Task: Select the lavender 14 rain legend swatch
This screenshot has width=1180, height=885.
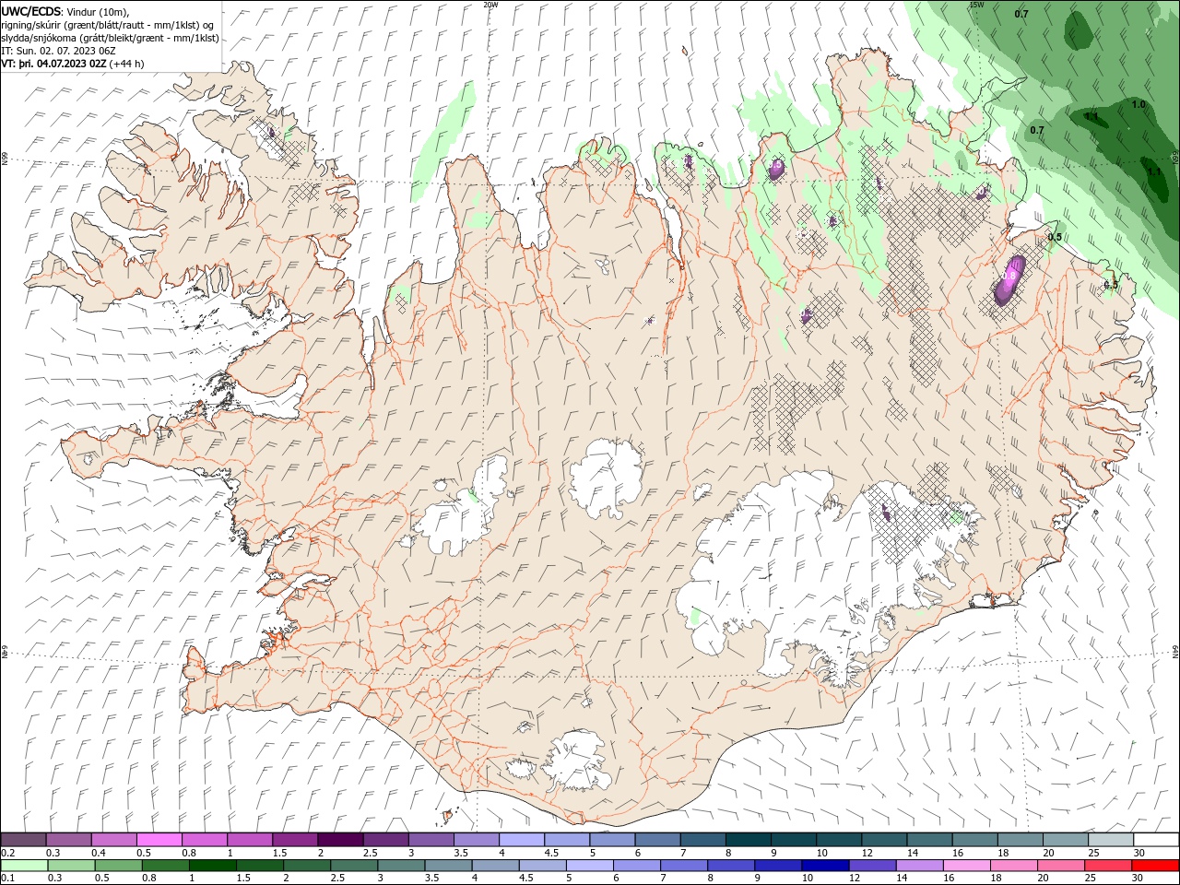Action: click(x=920, y=866)
